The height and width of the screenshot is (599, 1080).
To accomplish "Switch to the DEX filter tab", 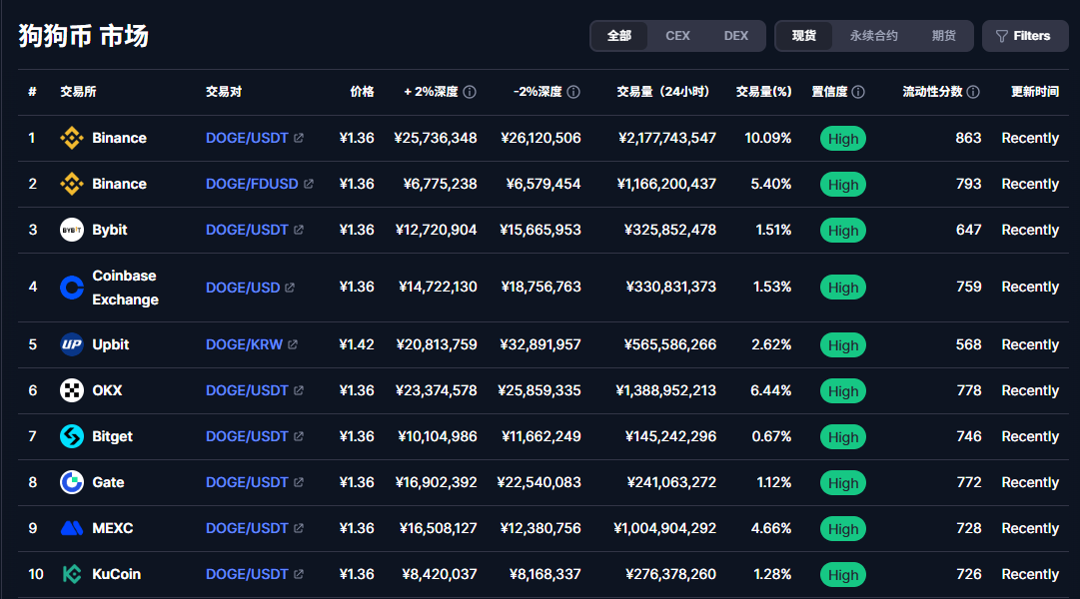I will 736,36.
